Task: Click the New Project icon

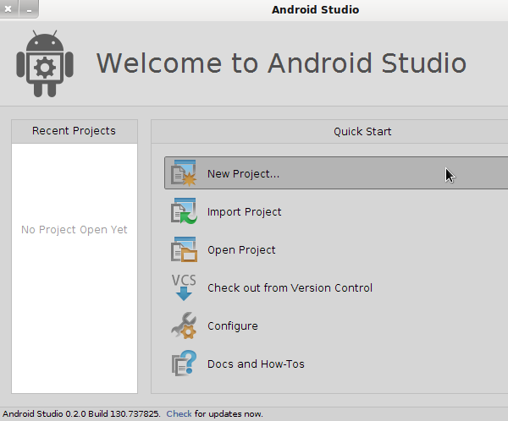Action: (184, 173)
